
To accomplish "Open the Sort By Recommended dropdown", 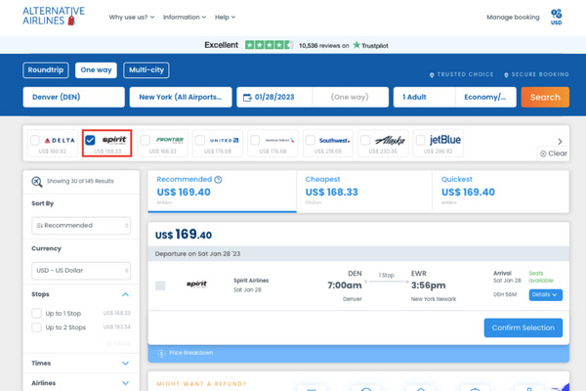I will 81,226.
